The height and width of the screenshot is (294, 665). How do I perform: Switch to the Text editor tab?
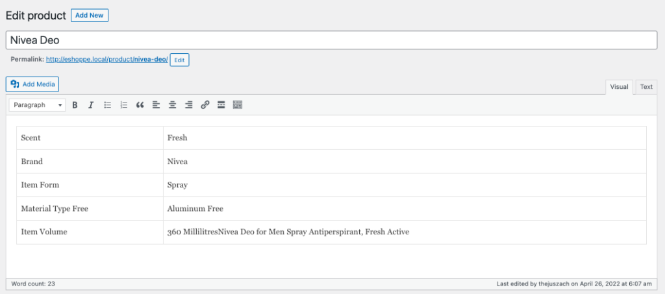646,87
